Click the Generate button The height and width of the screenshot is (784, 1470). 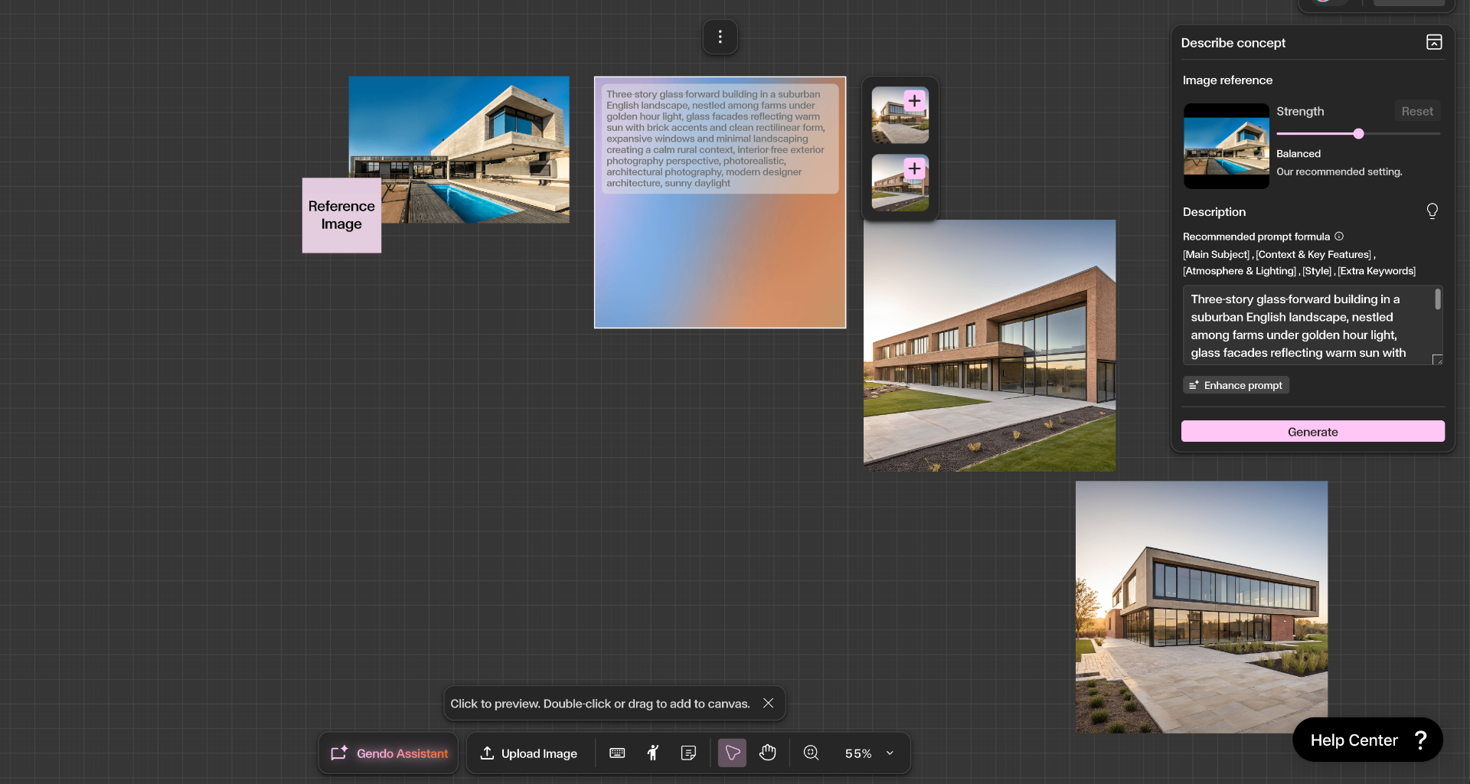(1312, 431)
